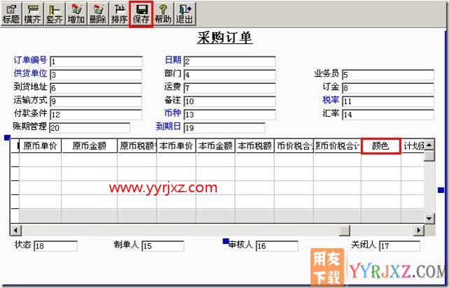Open 帮助 (Help) from toolbar
The image size is (449, 288).
(163, 13)
